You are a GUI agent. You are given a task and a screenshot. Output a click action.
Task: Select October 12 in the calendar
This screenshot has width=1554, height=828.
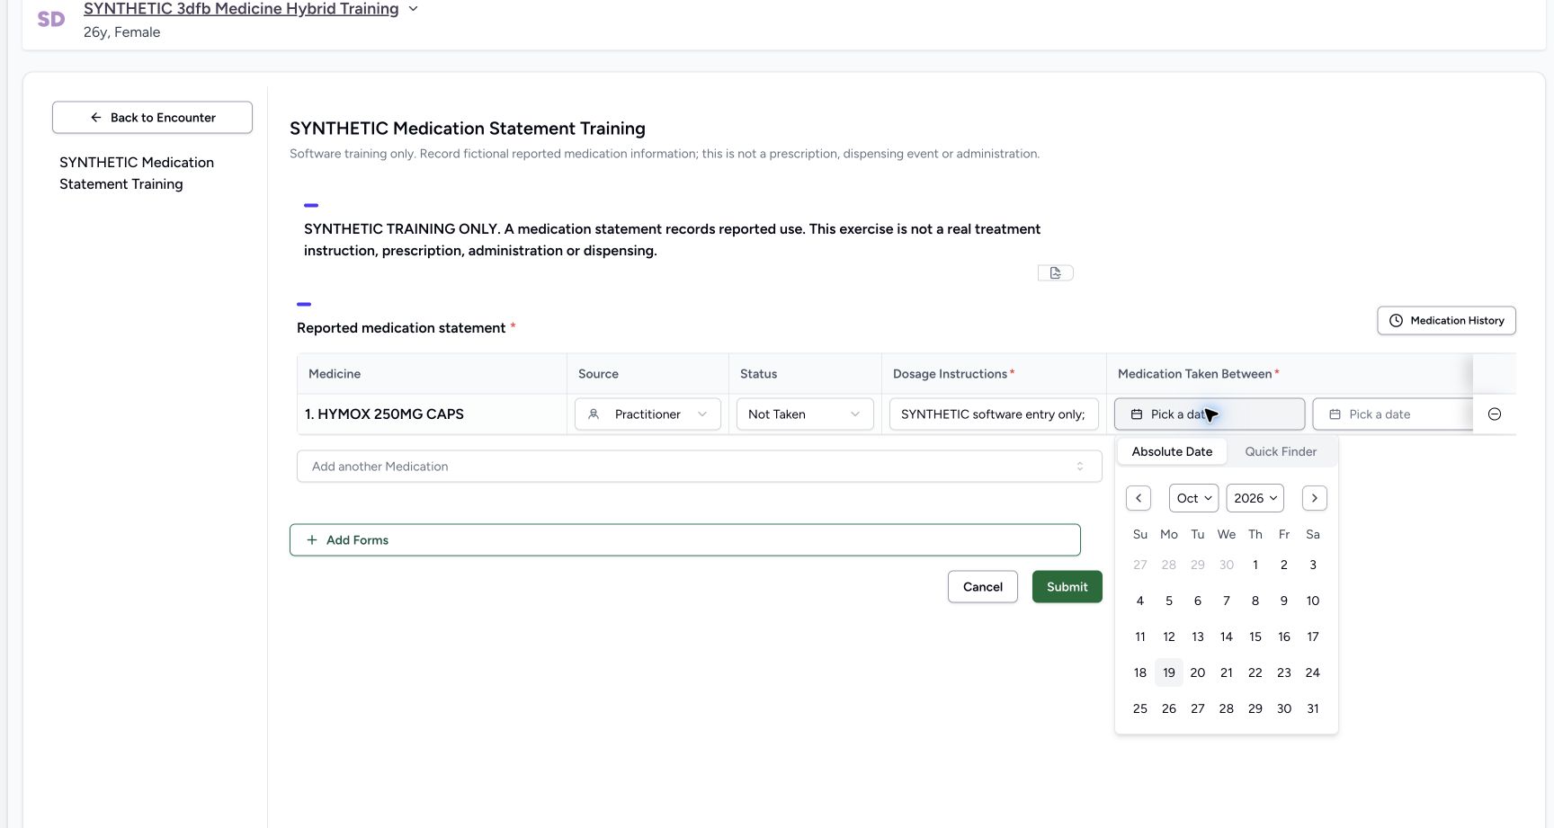pyautogui.click(x=1169, y=637)
